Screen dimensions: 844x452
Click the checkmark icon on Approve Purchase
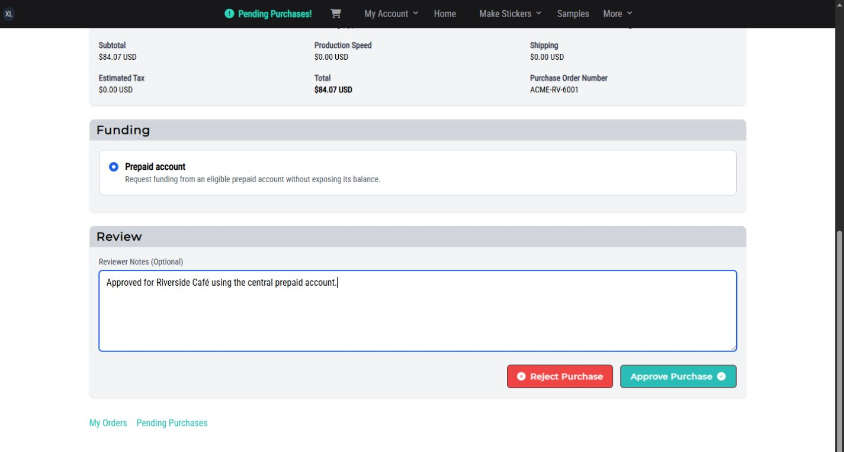tap(721, 376)
